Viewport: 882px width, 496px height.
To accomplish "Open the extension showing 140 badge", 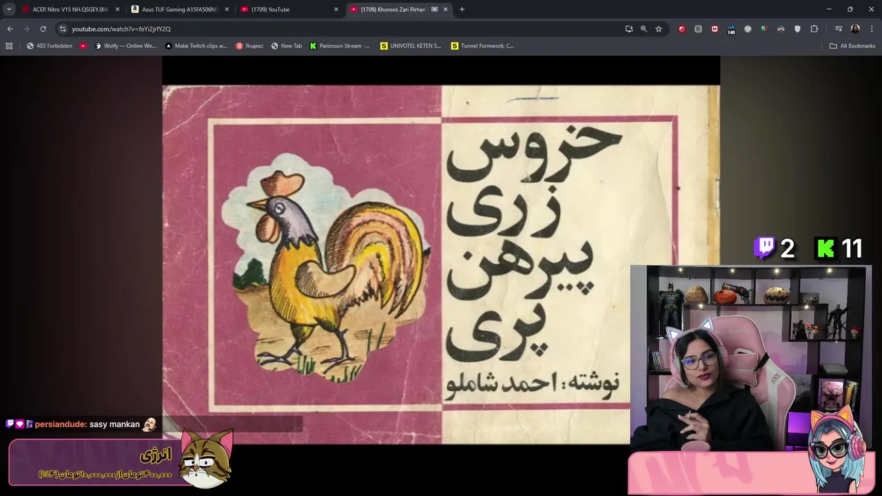I will coord(731,30).
